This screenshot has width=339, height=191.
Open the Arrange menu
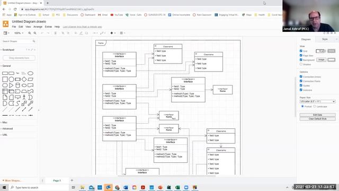[x=38, y=27]
